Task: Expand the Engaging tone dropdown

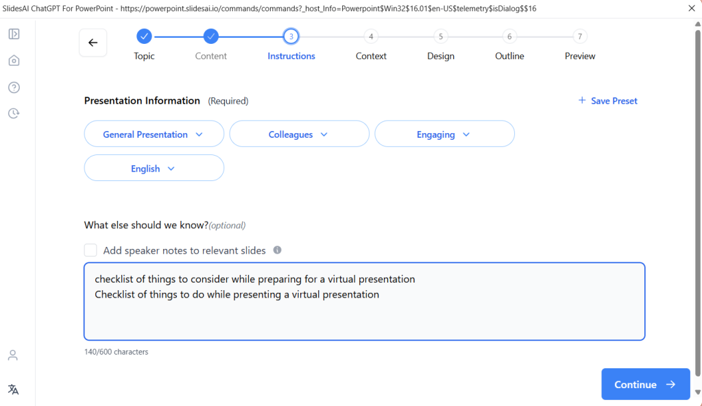Action: pos(444,134)
